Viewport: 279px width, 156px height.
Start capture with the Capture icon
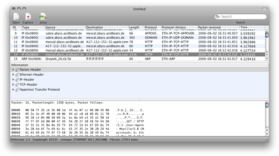pyautogui.click(x=28, y=17)
